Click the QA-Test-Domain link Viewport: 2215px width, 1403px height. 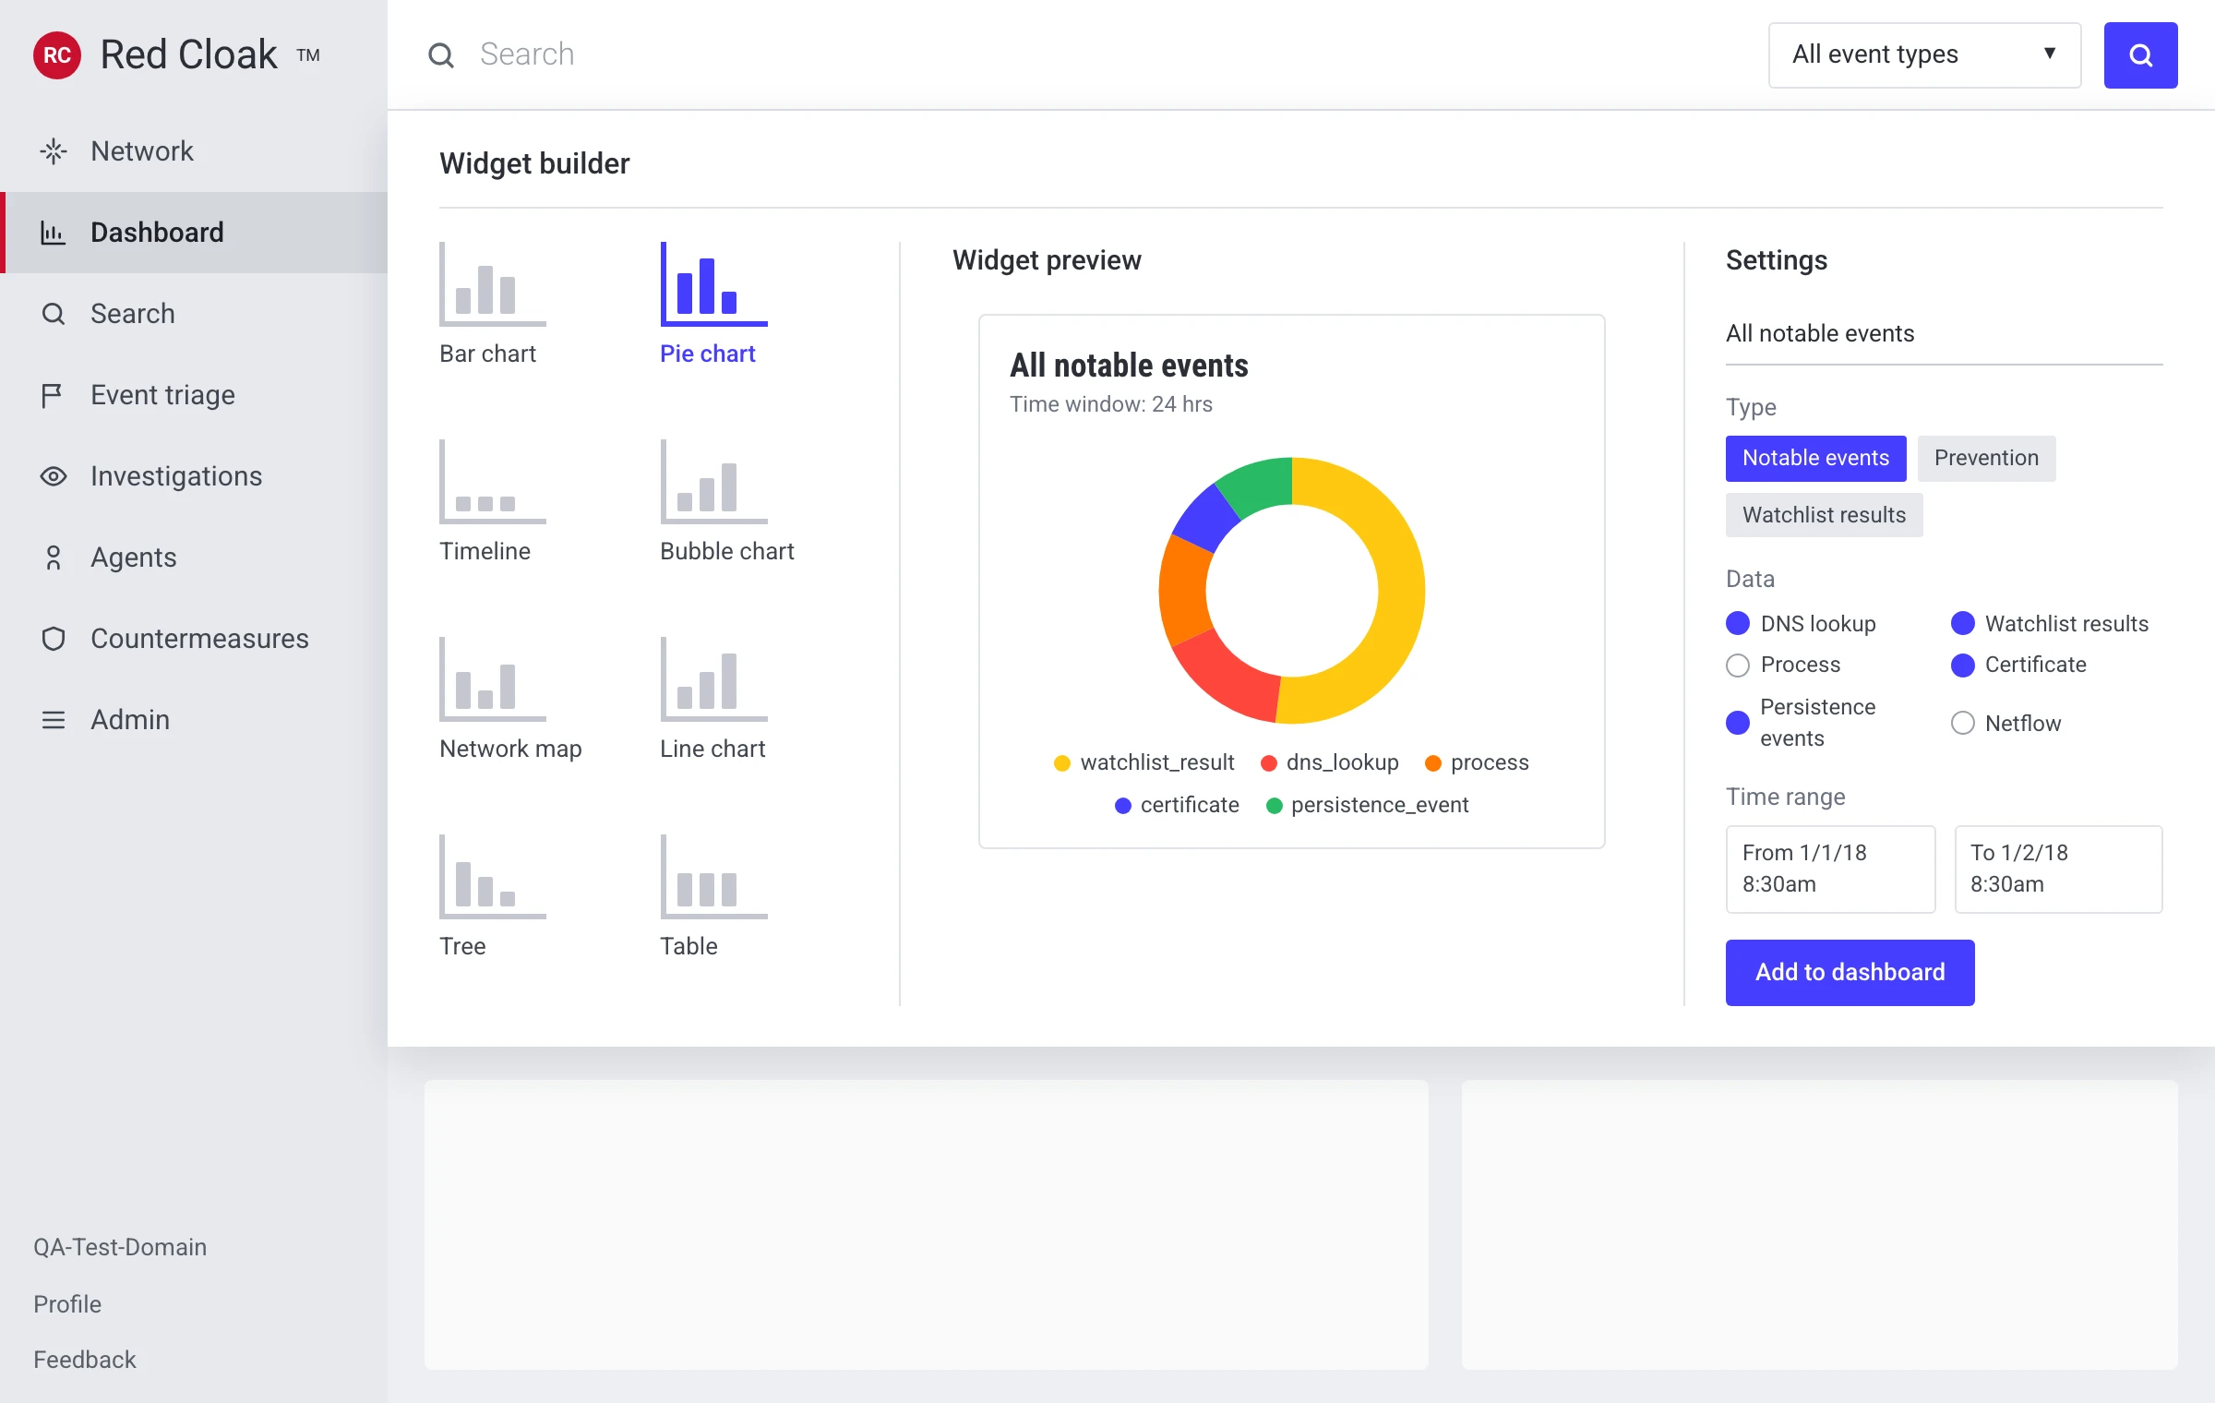click(x=120, y=1247)
